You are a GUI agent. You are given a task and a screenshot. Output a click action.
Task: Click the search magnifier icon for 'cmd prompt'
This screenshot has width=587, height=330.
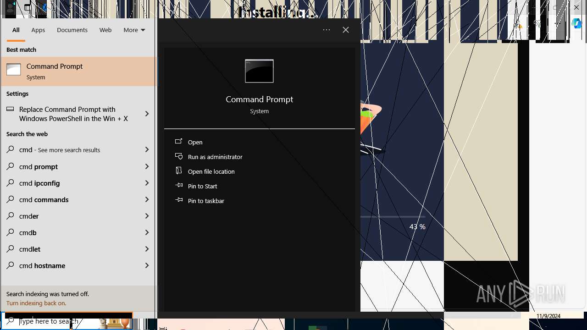[x=10, y=166]
